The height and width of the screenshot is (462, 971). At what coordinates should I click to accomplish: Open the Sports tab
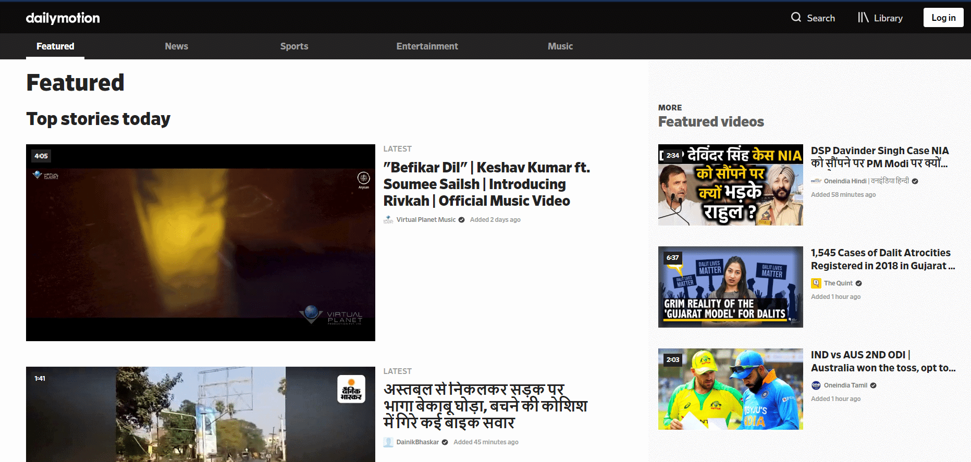pyautogui.click(x=294, y=46)
